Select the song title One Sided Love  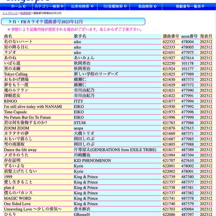pyautogui.click(x=17, y=204)
